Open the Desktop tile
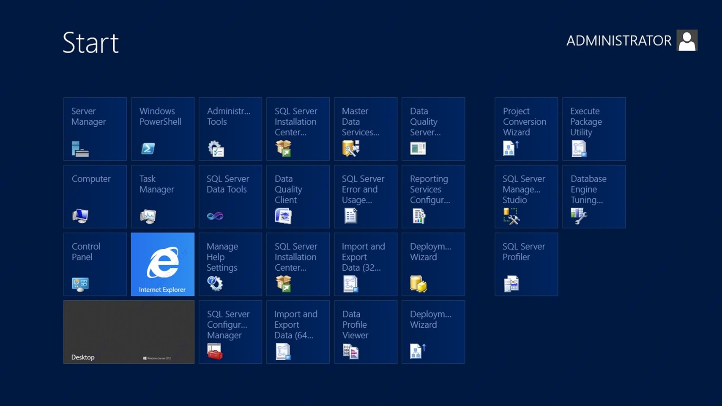The image size is (722, 406). pos(129,332)
